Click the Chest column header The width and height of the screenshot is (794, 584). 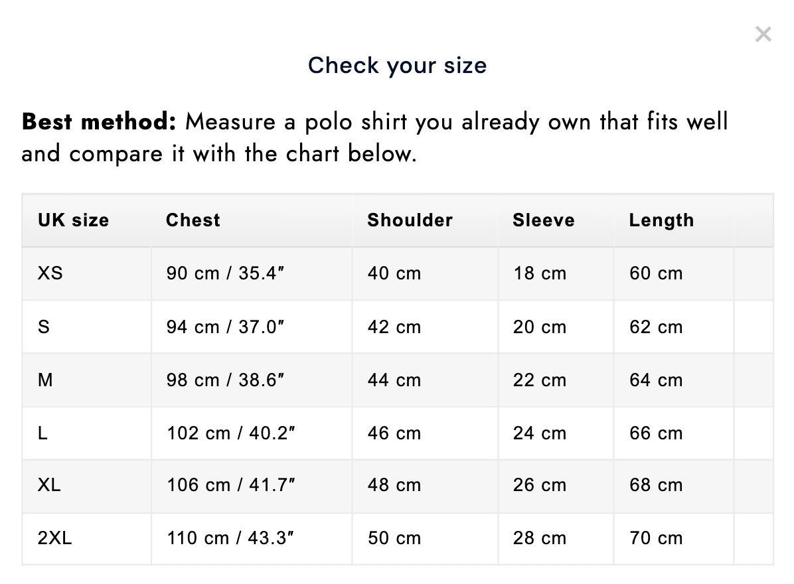193,220
